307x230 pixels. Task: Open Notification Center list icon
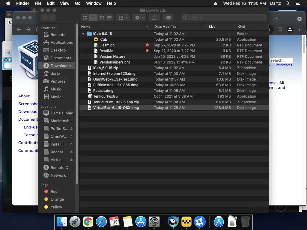click(297, 3)
